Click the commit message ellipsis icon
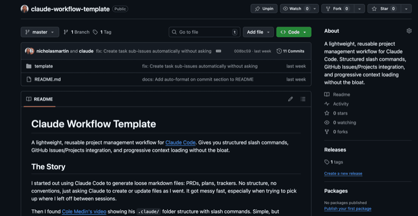Screen dimensions: 418x216 (218, 51)
